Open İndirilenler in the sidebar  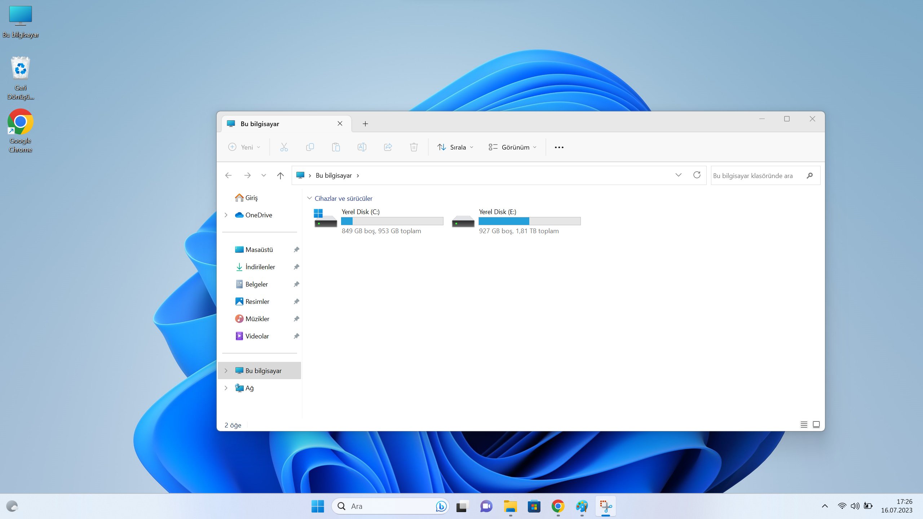(x=260, y=267)
